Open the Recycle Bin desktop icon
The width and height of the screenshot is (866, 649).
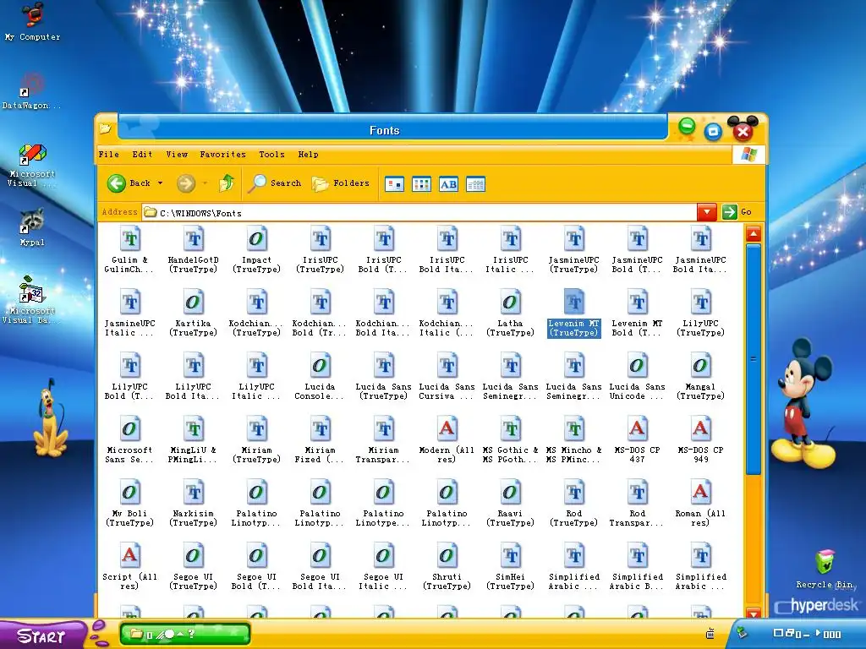pyautogui.click(x=825, y=569)
